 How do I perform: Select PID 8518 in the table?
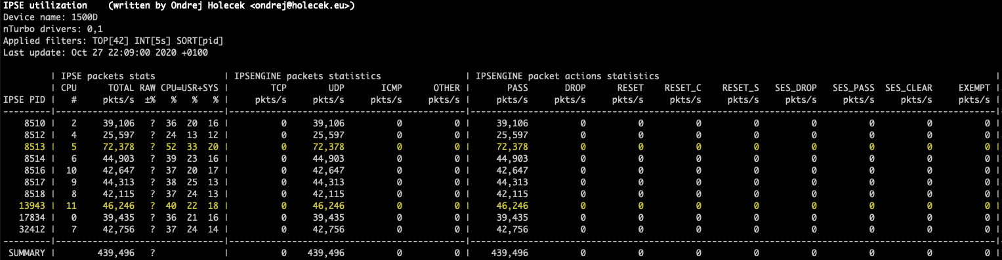click(x=35, y=194)
